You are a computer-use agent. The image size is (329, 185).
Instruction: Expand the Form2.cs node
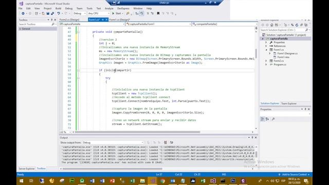266,61
